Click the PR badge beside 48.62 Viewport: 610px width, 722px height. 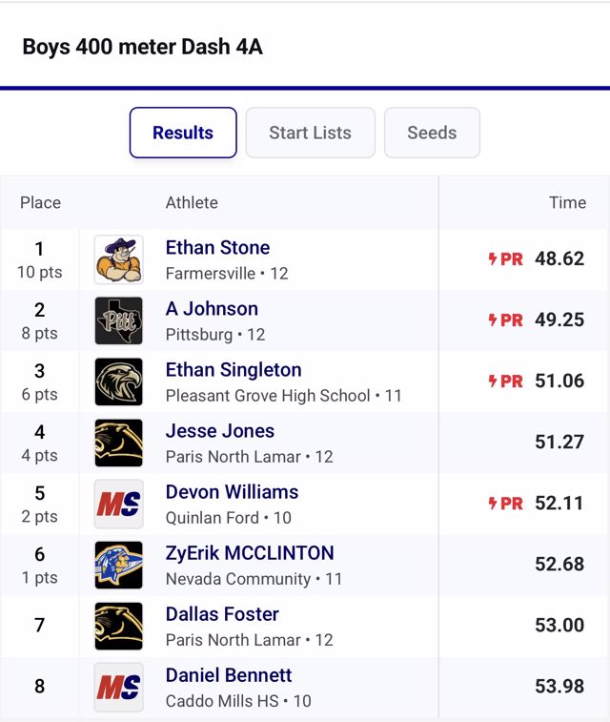(505, 259)
